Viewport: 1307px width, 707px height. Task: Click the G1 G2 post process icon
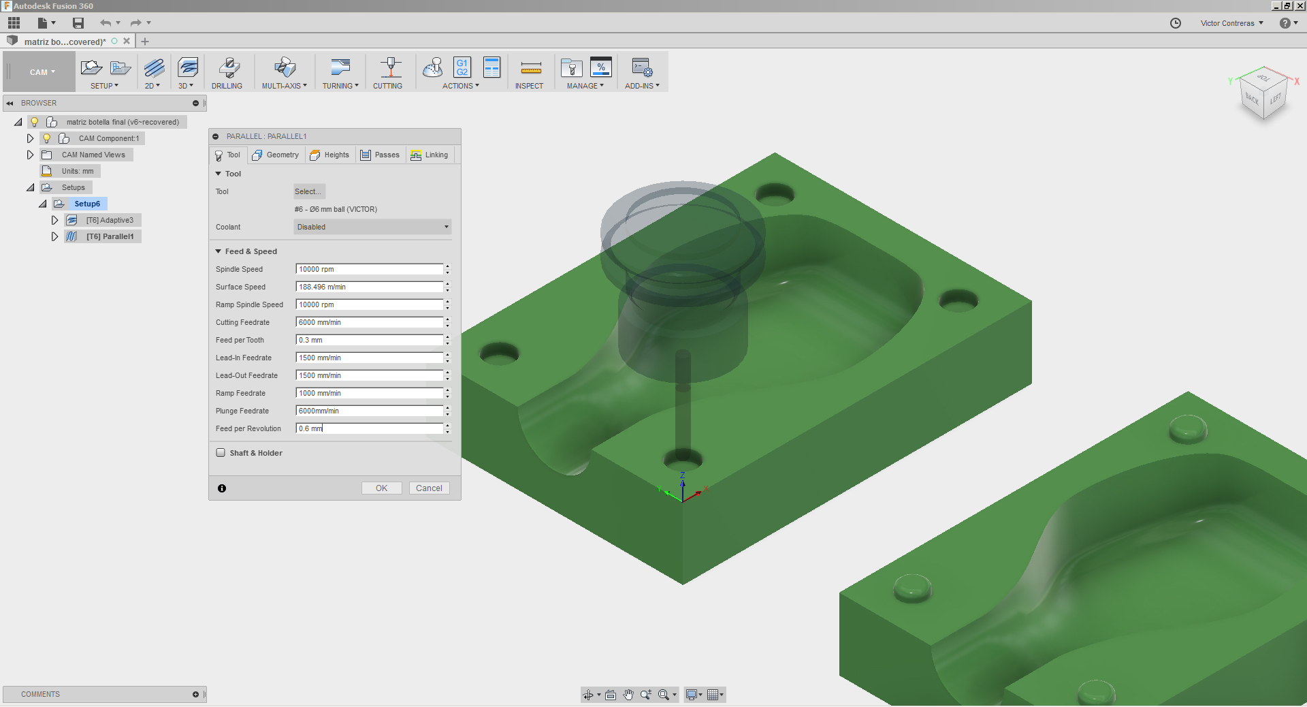click(462, 67)
